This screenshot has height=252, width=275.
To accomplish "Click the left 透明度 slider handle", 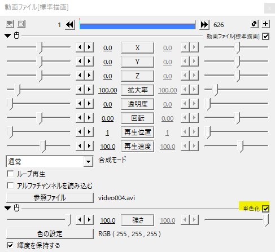I will pos(10,104).
